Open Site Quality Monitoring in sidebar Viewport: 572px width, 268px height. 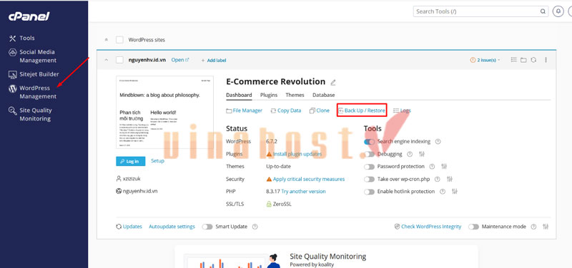[30, 115]
